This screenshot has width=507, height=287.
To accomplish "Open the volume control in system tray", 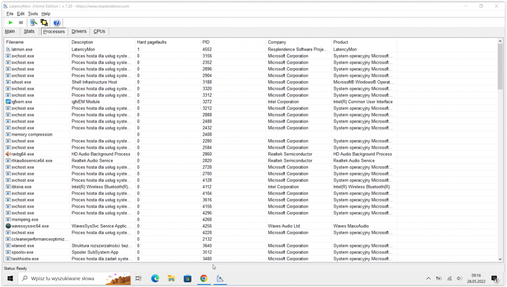I will [x=459, y=279].
